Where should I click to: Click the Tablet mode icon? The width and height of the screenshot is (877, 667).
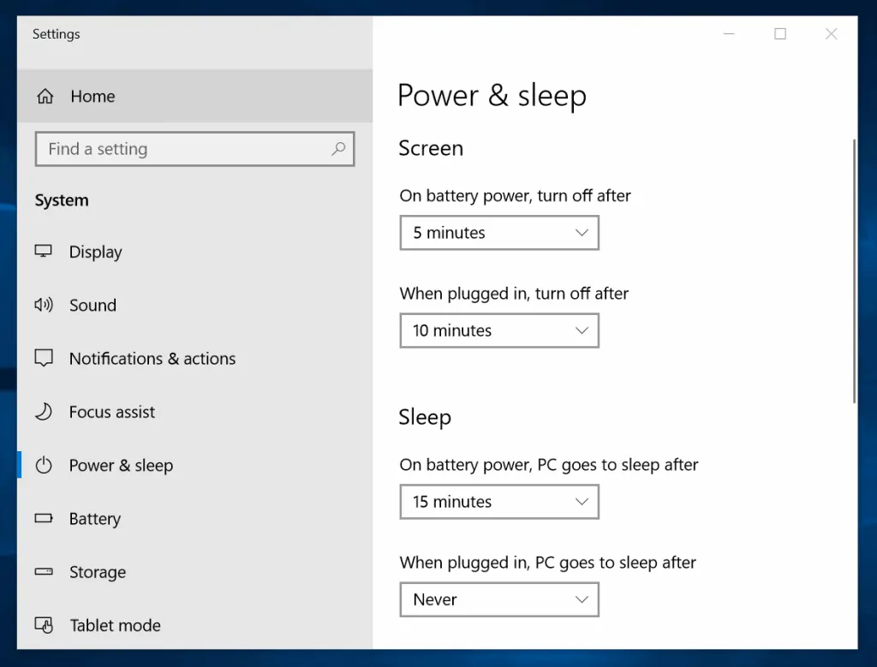click(44, 625)
